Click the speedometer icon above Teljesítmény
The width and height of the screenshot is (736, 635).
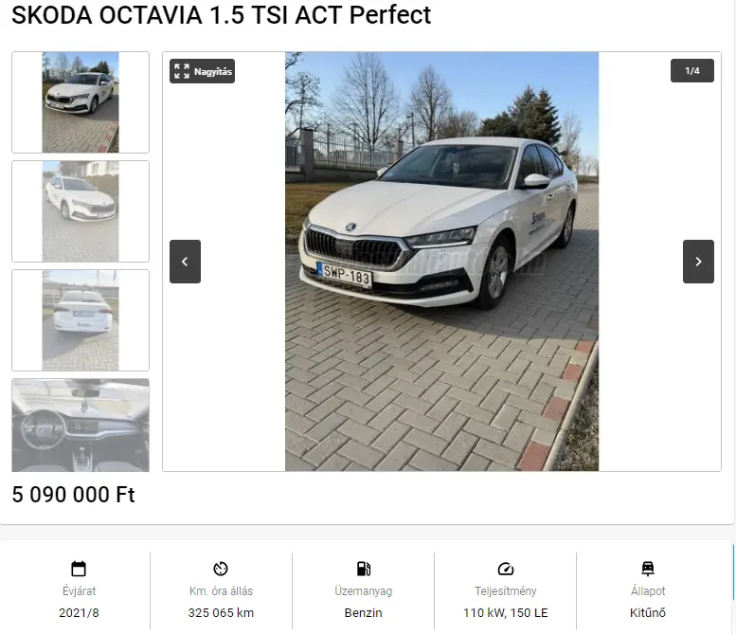tap(505, 569)
